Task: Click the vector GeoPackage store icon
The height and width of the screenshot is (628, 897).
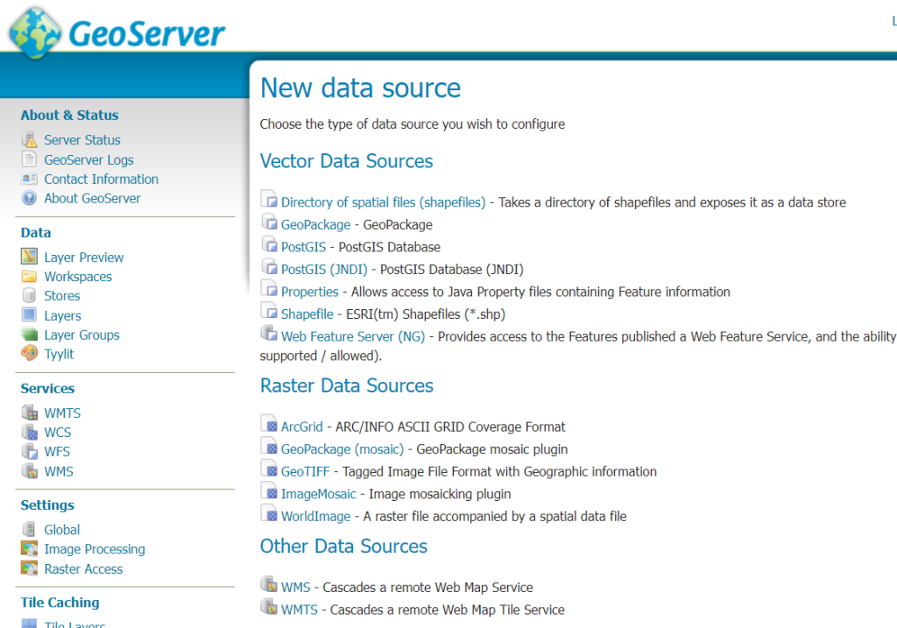Action: point(269,221)
